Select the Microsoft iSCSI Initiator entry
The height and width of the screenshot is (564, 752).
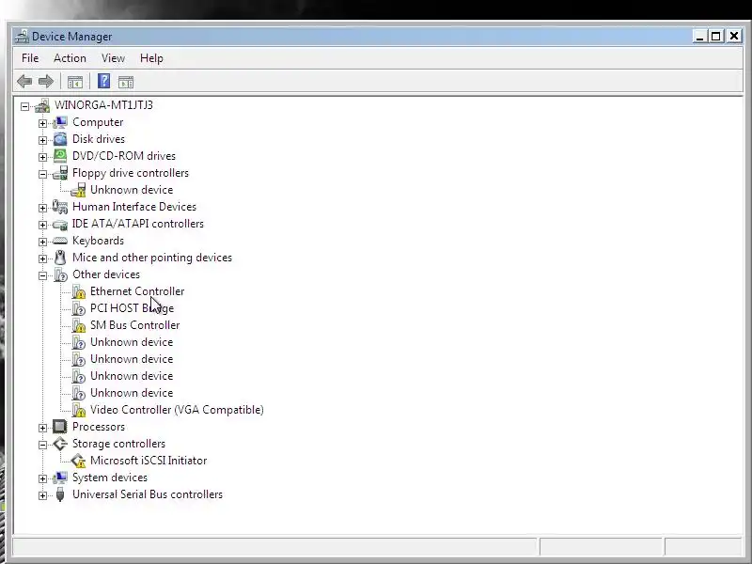(149, 461)
